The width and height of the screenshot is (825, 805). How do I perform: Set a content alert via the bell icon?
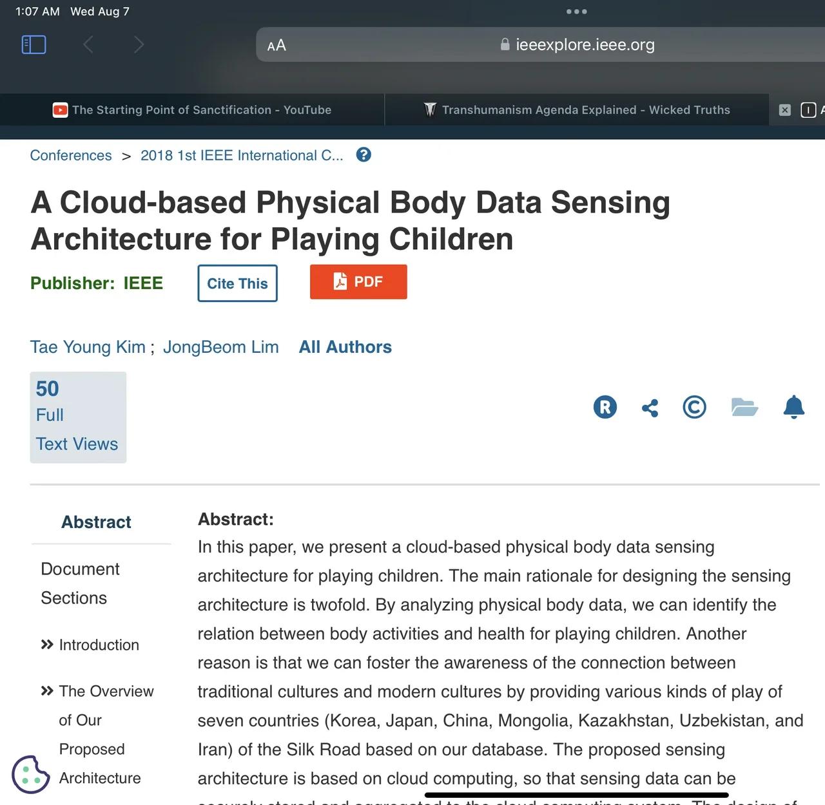click(793, 407)
